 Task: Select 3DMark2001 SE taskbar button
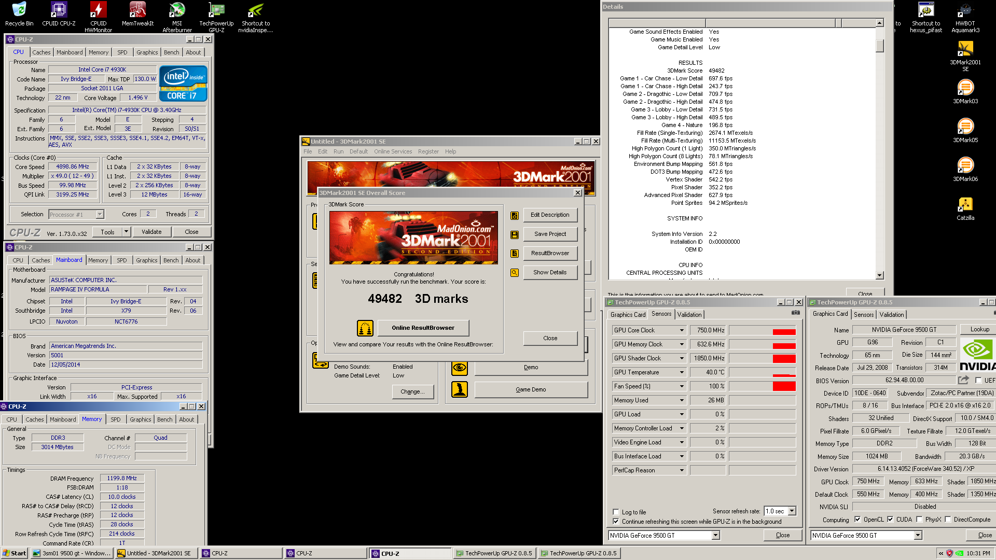point(156,553)
